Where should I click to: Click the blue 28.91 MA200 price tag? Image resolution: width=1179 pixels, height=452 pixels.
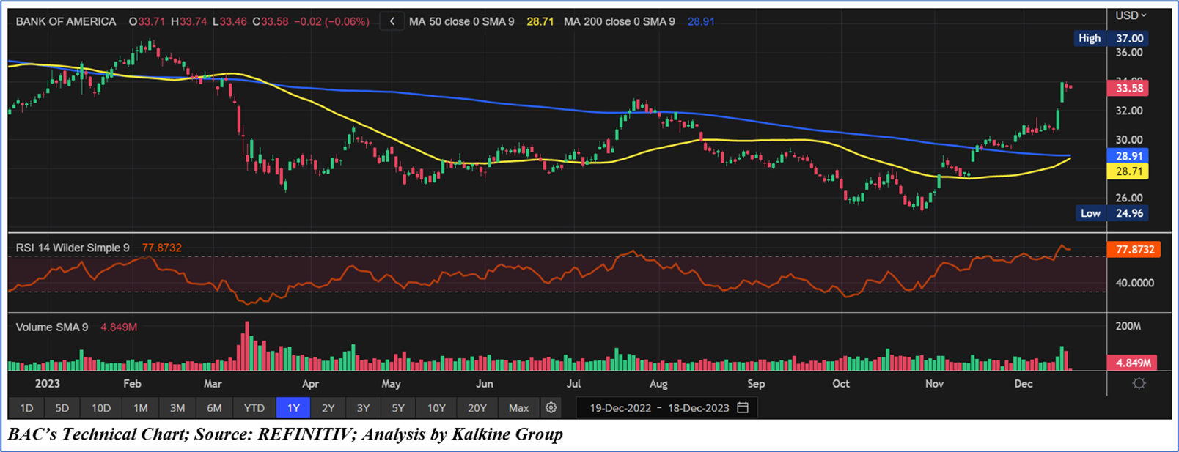tap(1129, 156)
